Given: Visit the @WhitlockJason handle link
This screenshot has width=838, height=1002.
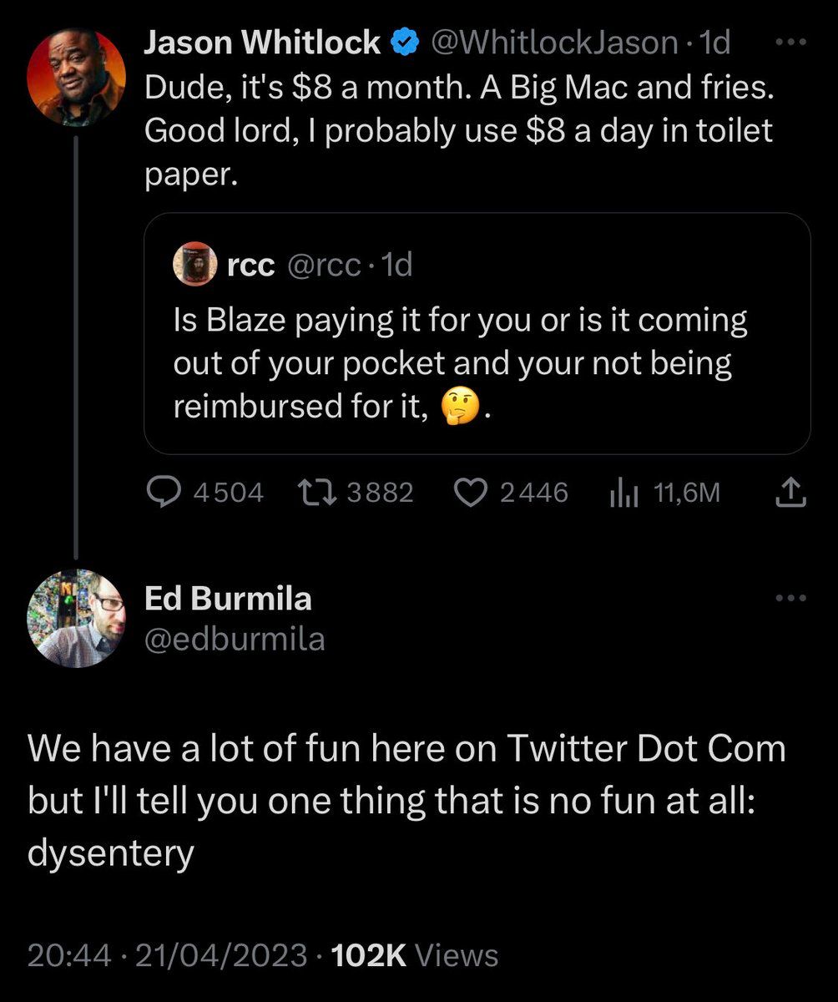Looking at the screenshot, I should coord(553,43).
